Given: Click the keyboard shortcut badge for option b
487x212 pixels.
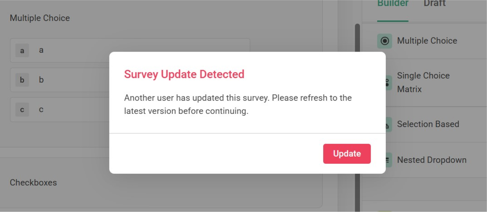Looking at the screenshot, I should coord(22,80).
